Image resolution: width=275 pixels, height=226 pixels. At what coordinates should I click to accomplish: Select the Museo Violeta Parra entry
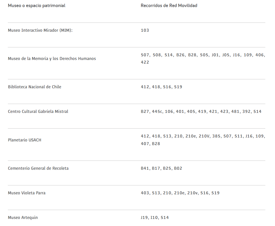[x=27, y=193]
